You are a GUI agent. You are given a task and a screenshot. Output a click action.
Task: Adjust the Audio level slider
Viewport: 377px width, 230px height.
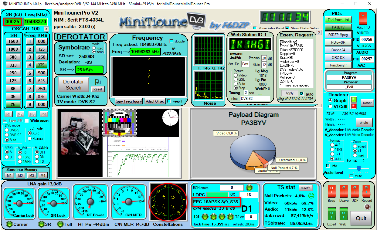click(359, 168)
